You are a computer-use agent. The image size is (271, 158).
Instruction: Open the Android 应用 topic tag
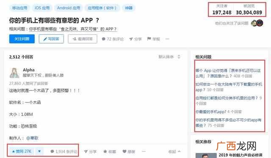(x=69, y=8)
